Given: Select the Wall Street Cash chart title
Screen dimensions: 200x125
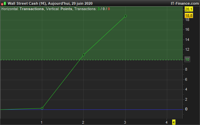Looking at the screenshot, I should (50, 3).
